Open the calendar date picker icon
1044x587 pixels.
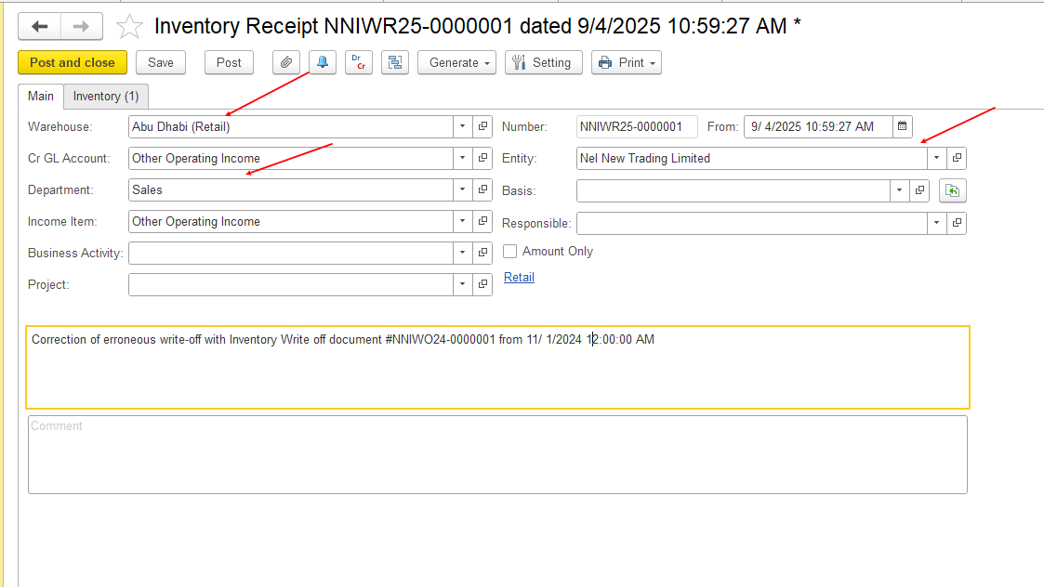click(x=902, y=126)
